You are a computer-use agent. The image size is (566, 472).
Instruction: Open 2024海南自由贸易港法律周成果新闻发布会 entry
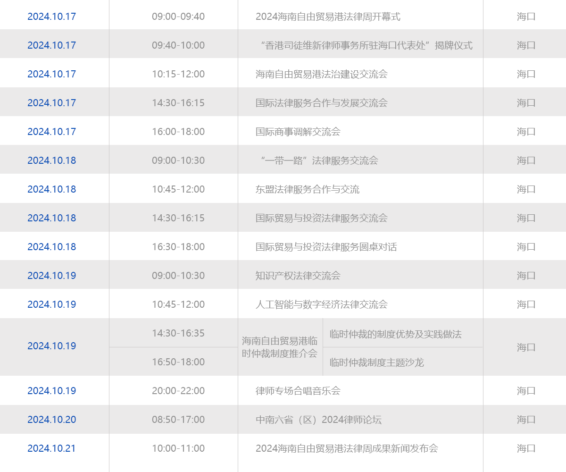[347, 448]
